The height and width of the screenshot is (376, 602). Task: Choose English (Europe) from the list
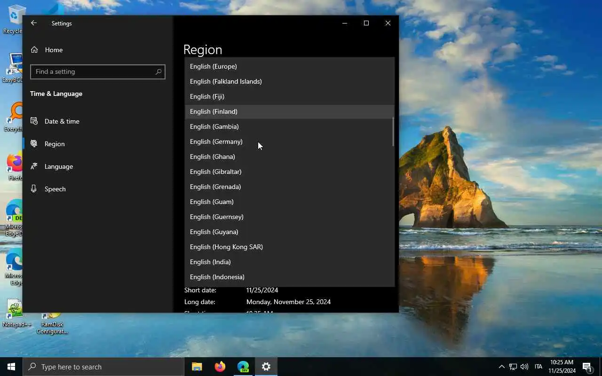tap(289, 66)
